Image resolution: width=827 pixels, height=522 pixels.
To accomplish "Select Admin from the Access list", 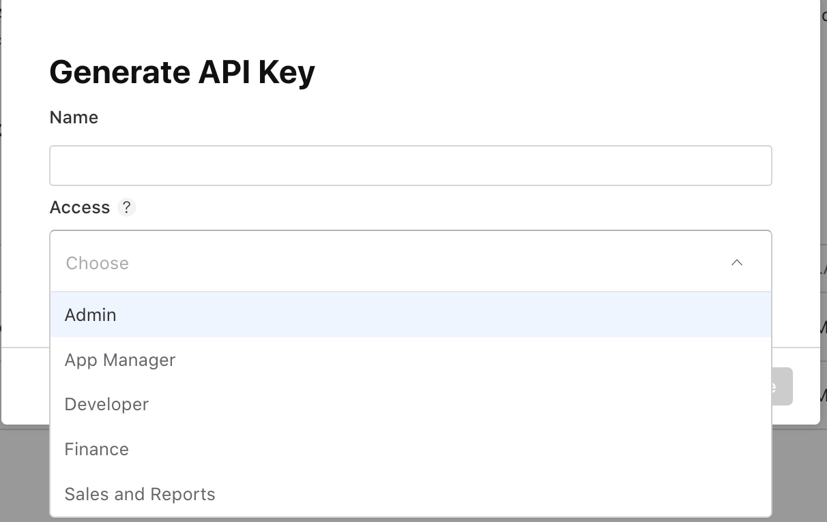I will 411,315.
